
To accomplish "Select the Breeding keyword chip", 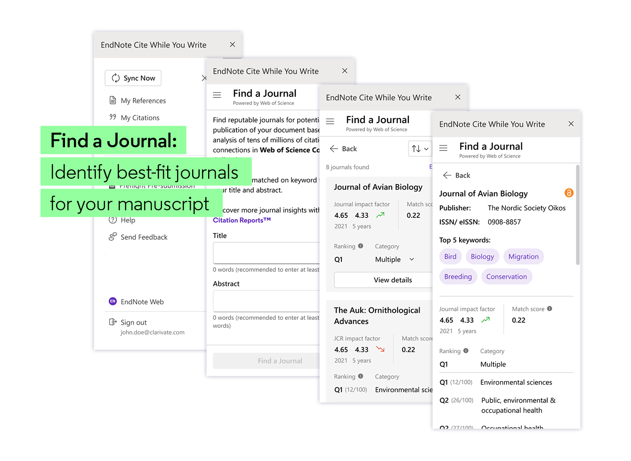I will [x=458, y=276].
